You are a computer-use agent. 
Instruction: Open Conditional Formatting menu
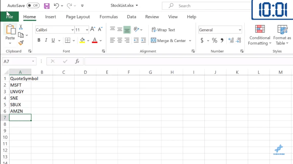[260, 35]
